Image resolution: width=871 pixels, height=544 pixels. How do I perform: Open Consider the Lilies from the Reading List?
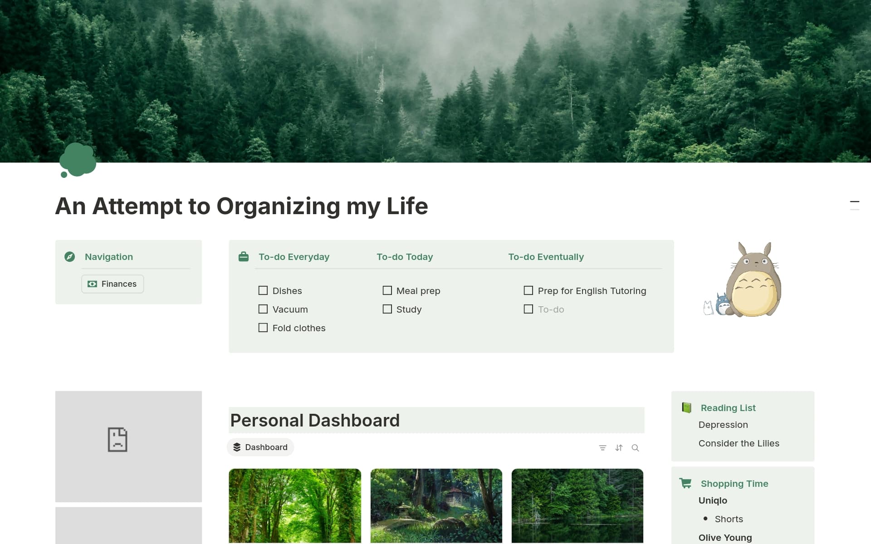pos(739,443)
